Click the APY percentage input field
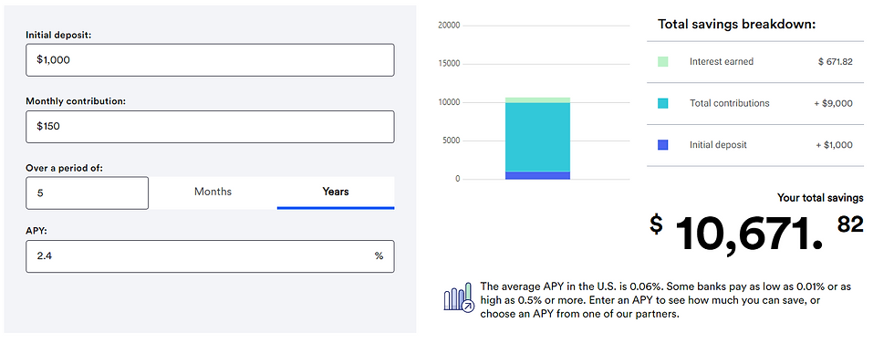The width and height of the screenshot is (894, 354). tap(210, 256)
